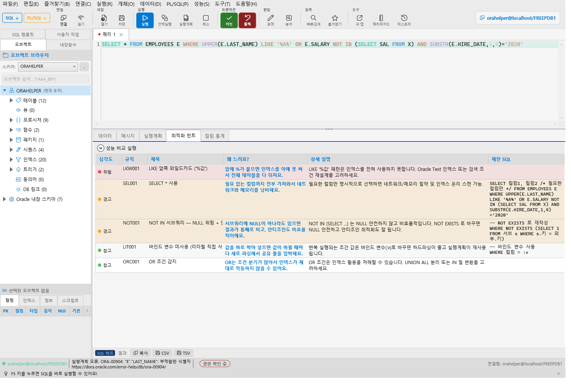Click the 선택실행 (run selection) icon
This screenshot has height=392, width=571.
pos(165,20)
